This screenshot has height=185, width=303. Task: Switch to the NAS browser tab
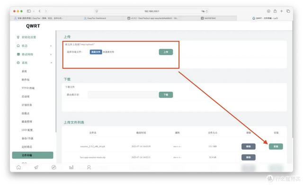click(208, 18)
